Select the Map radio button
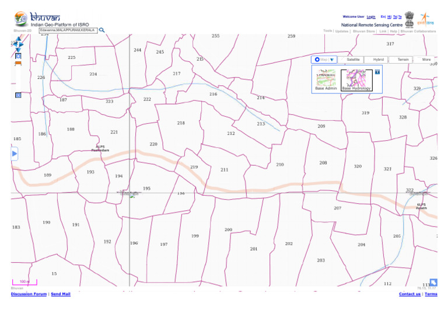Image resolution: width=448 pixels, height=317 pixels. (317, 60)
